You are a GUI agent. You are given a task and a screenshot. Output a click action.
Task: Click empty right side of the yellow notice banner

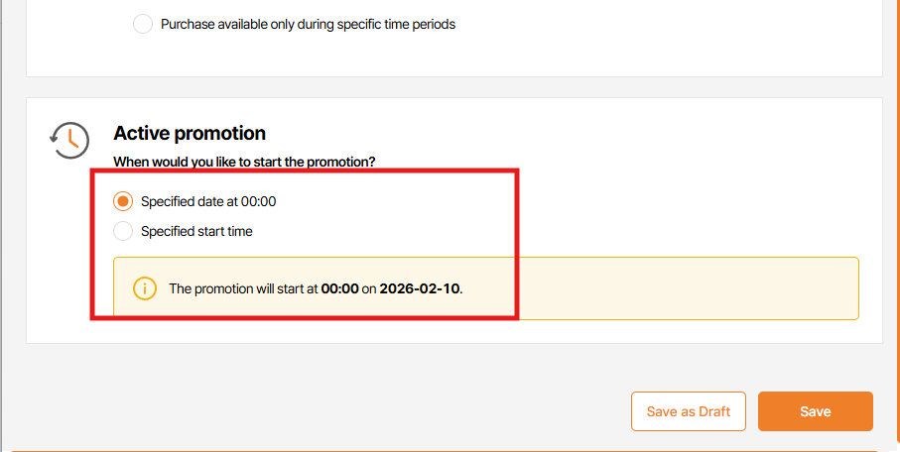pos(695,288)
